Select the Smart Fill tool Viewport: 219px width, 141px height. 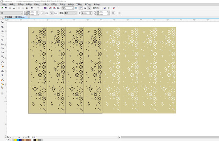2,87
